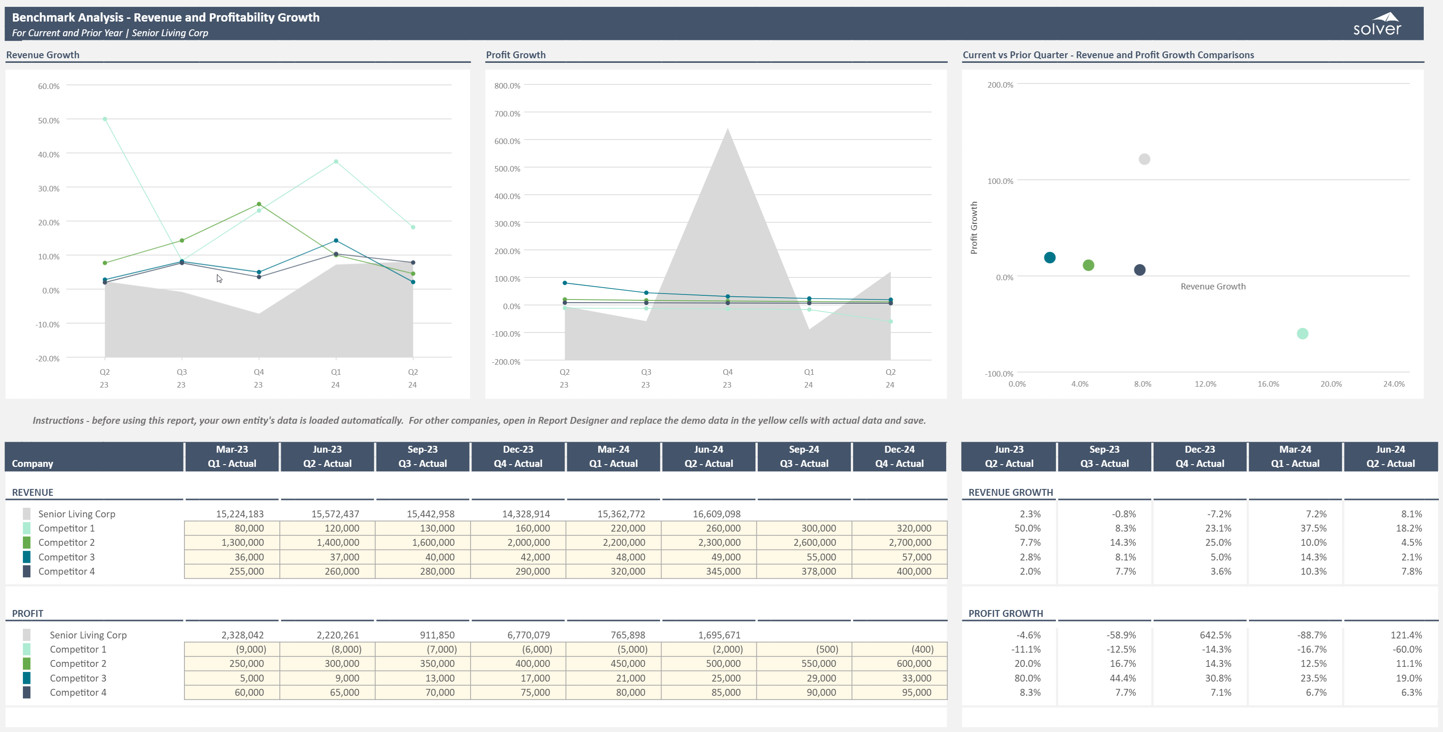Click the Competitor 1 revenue color swatch

[x=26, y=528]
